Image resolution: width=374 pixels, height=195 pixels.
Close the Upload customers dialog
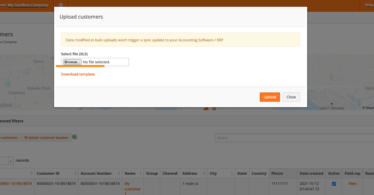tap(291, 97)
